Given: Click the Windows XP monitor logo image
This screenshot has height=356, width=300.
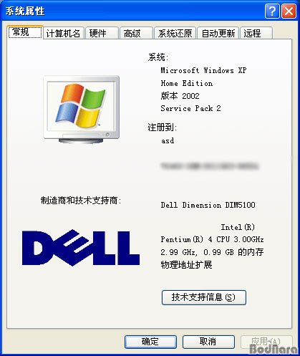Looking at the screenshot, I should click(82, 110).
